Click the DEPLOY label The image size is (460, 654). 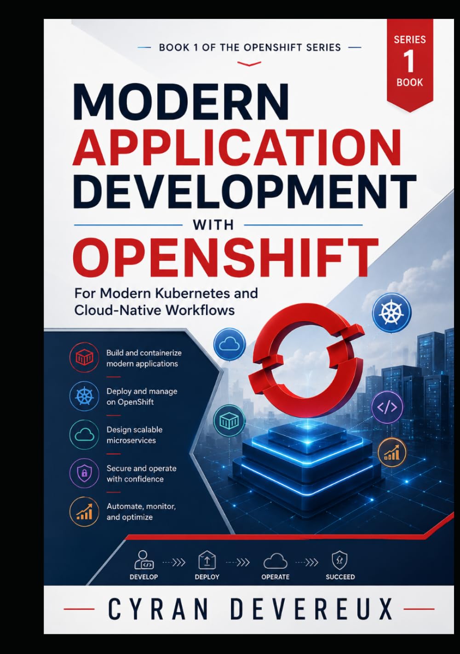207,577
